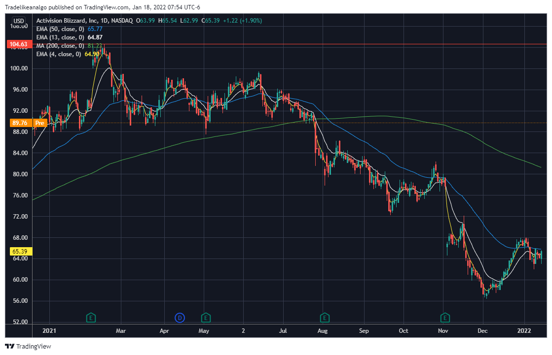Click the 92.00 price axis label

[20, 111]
